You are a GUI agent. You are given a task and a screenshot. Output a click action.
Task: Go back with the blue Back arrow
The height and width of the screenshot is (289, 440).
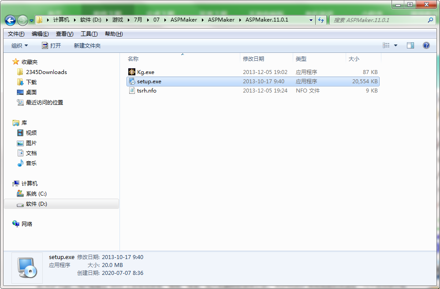tap(11, 20)
